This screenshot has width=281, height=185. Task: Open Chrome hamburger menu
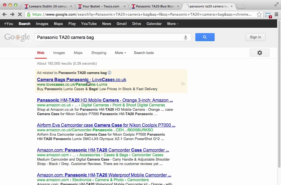tap(277, 14)
